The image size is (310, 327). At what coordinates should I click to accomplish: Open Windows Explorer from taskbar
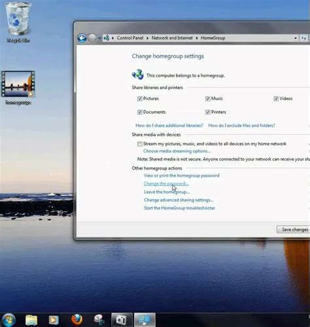(31, 320)
